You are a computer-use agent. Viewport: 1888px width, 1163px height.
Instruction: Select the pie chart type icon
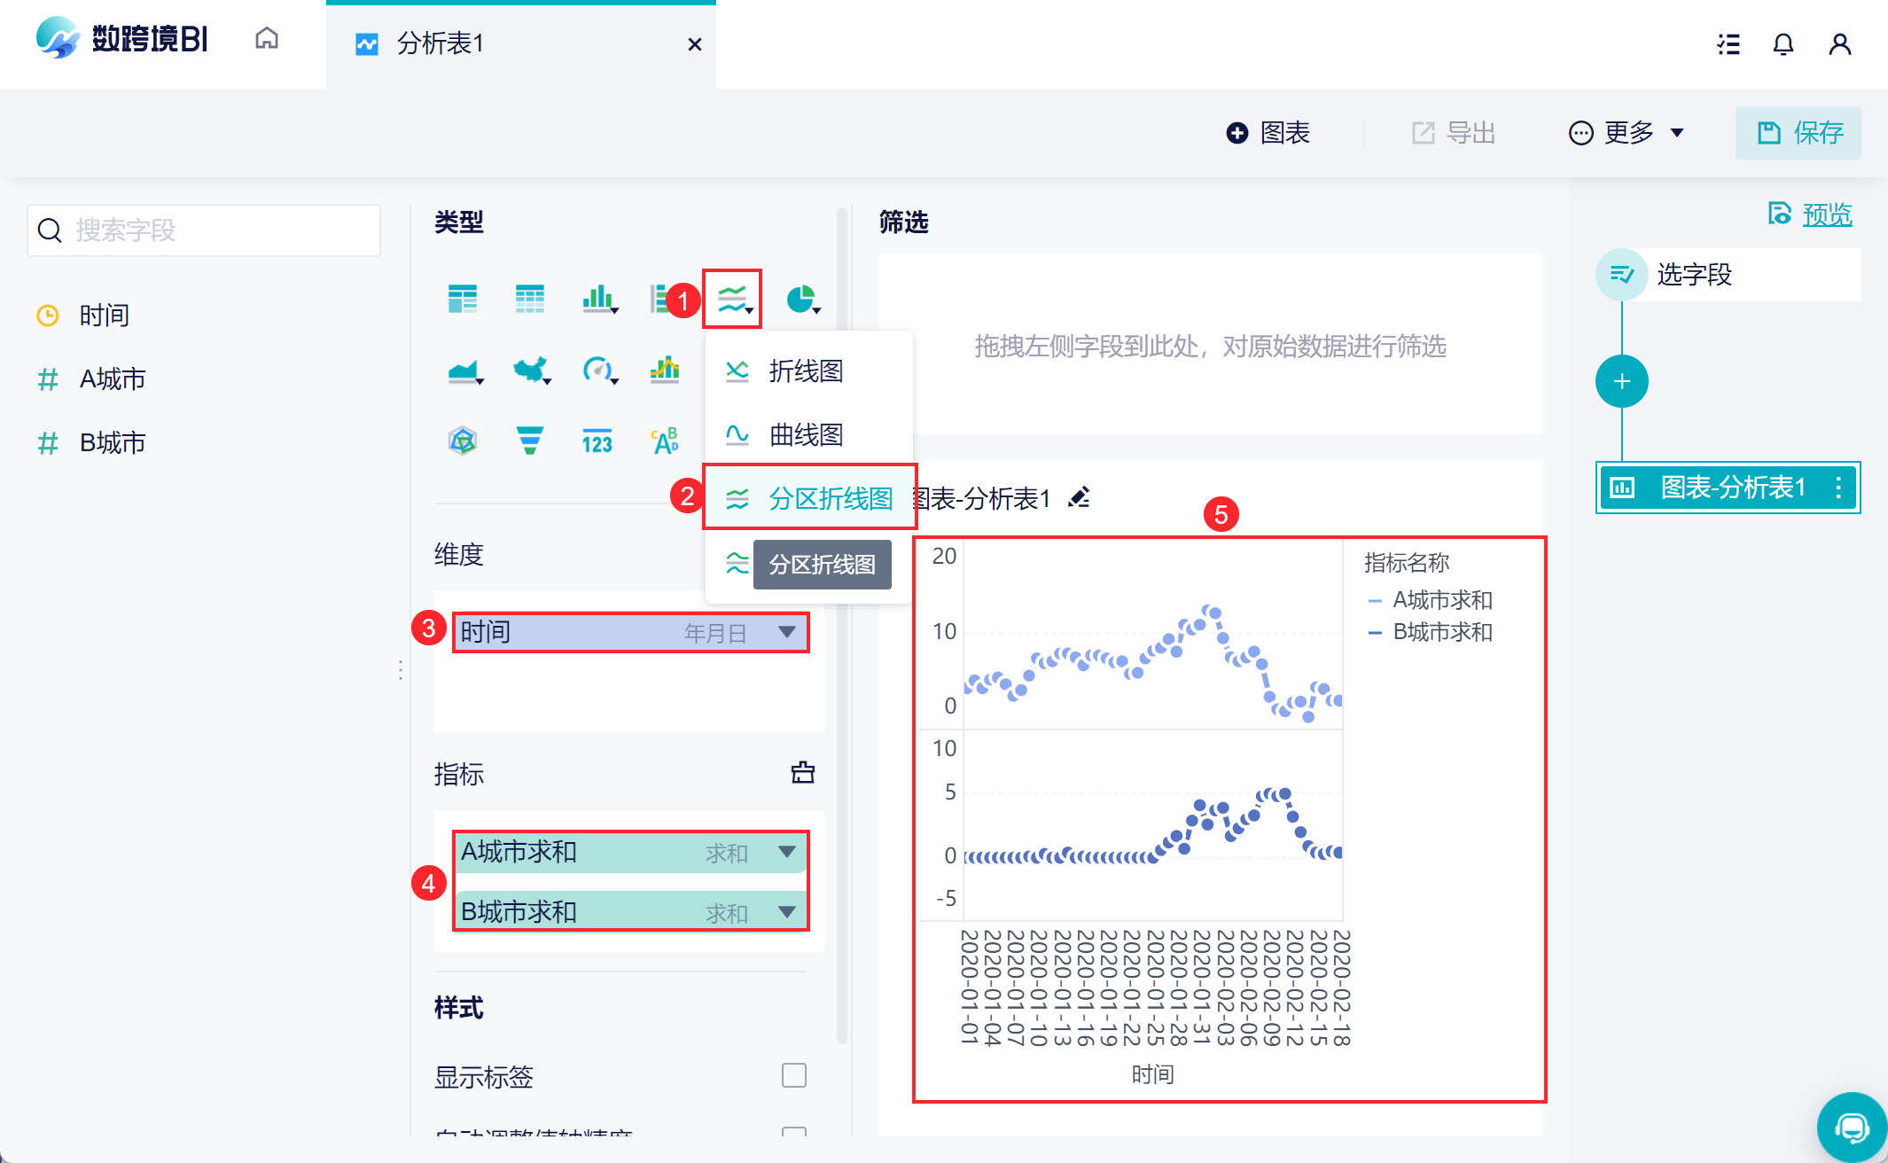[x=801, y=299]
